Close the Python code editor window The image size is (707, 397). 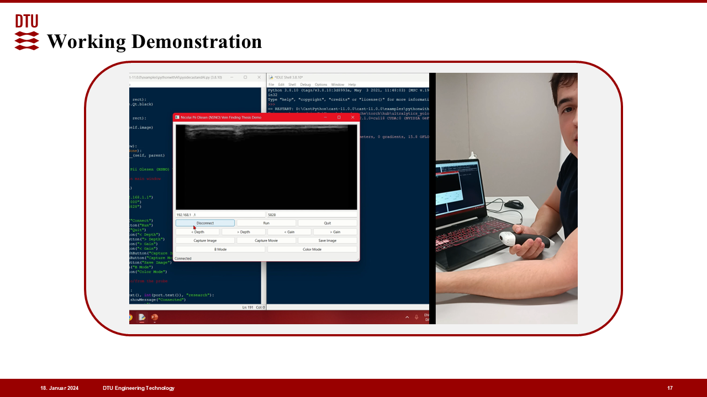[258, 77]
